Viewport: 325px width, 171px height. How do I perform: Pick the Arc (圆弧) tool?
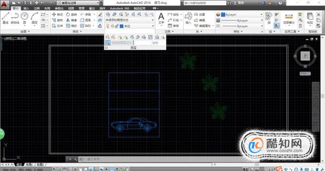[34, 18]
